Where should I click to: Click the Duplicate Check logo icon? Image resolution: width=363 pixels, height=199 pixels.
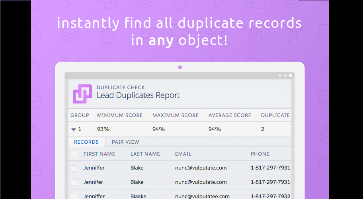[x=82, y=94]
